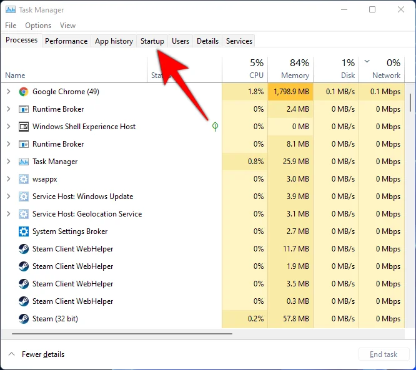
Task: Click the Service Host: Windows Update icon
Action: 24,197
